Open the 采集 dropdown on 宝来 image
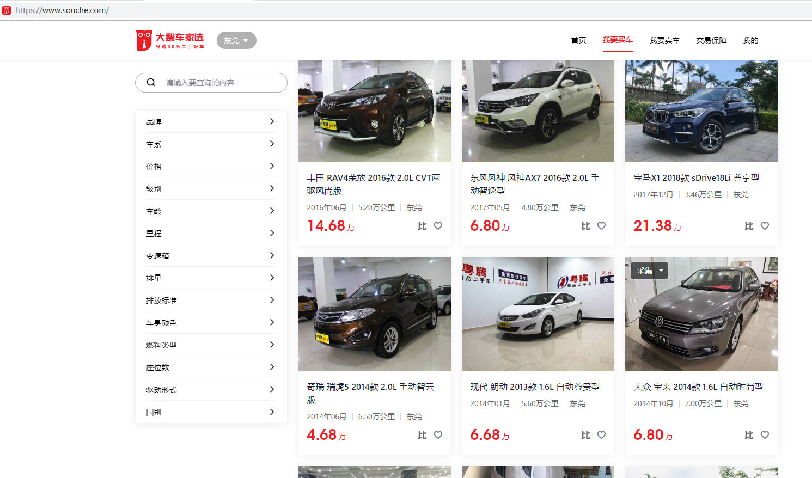812x478 pixels. tap(649, 271)
